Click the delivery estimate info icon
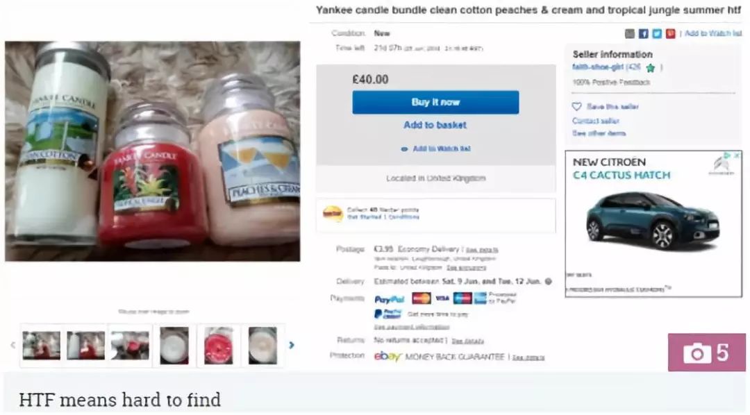The image size is (750, 415). (x=548, y=281)
